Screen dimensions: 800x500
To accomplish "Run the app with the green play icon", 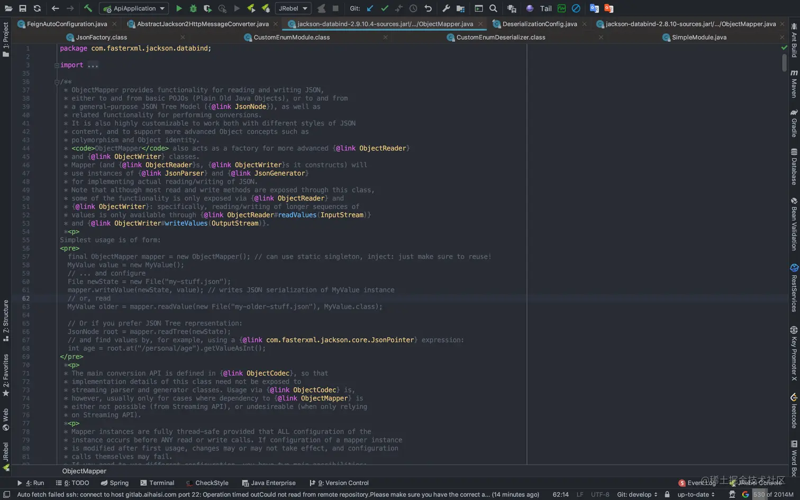I will (179, 8).
